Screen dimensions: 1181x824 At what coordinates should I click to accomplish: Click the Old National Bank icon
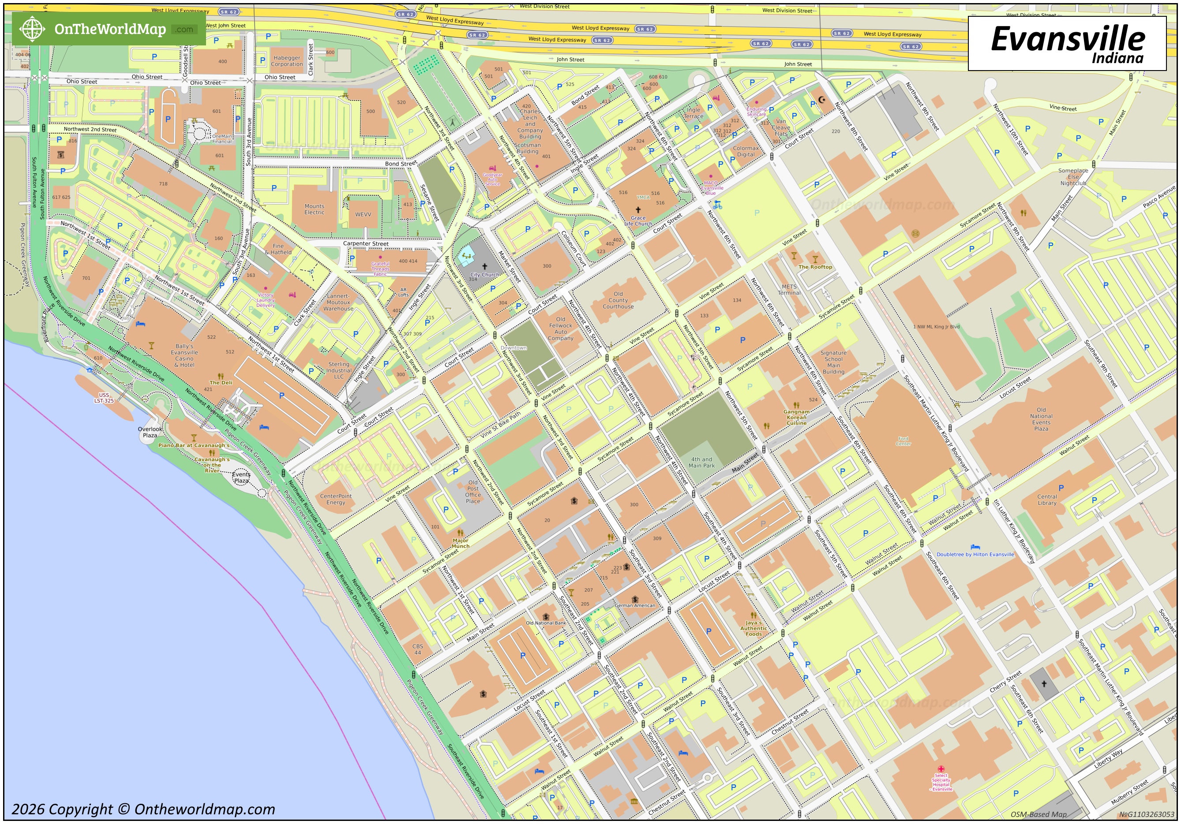click(546, 616)
